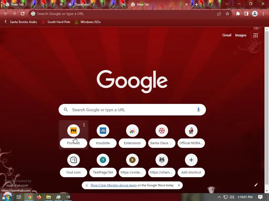Bookmark this tab with the star icon
This screenshot has width=269, height=201.
tap(227, 14)
